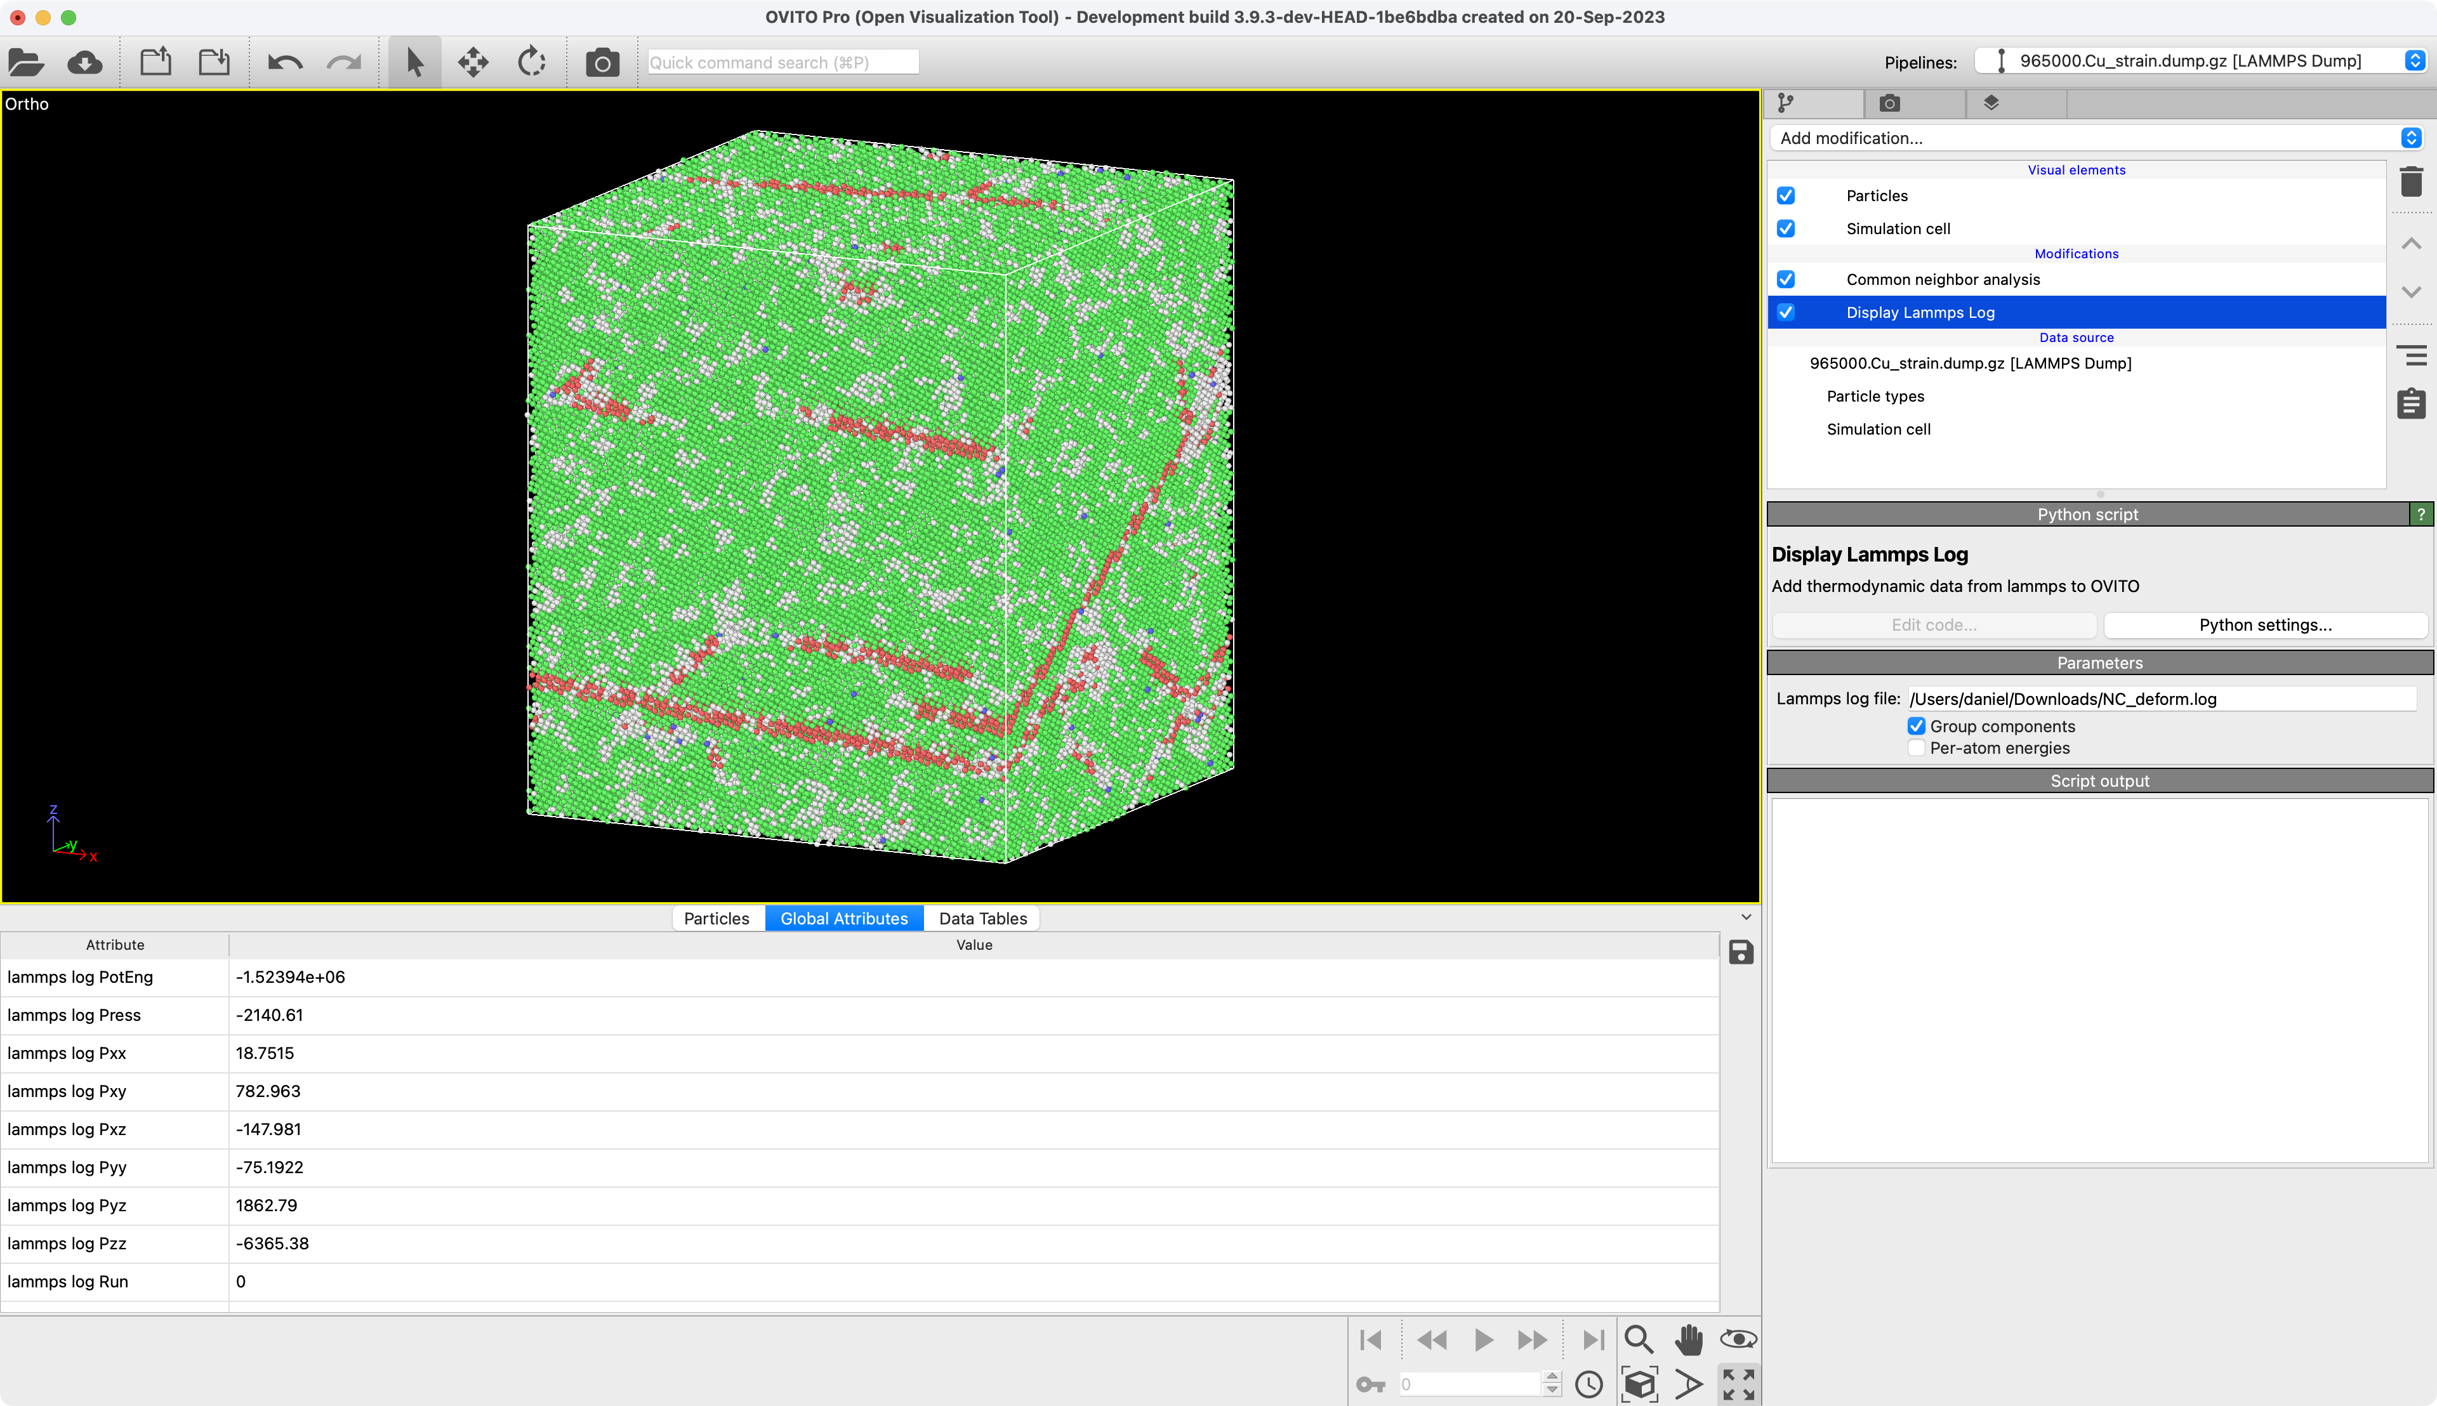Viewport: 2437px width, 1406px height.
Task: Switch to the Data Tables tab
Action: [982, 918]
